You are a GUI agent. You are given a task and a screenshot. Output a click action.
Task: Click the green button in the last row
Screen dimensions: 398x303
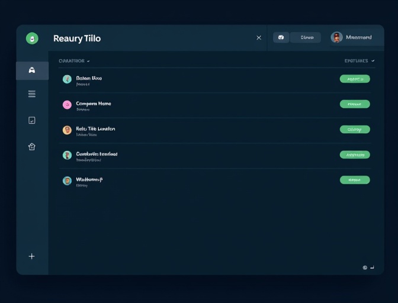(x=355, y=180)
